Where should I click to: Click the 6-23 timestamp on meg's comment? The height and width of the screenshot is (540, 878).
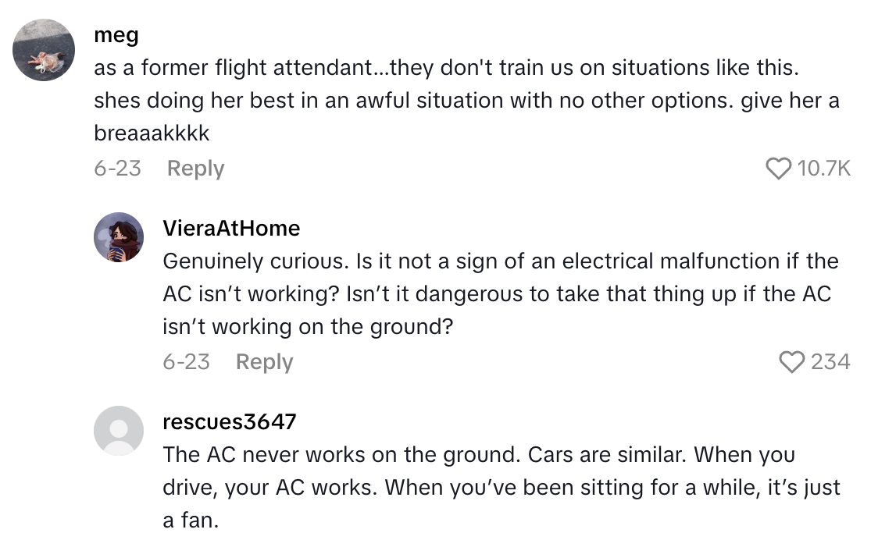(x=118, y=167)
